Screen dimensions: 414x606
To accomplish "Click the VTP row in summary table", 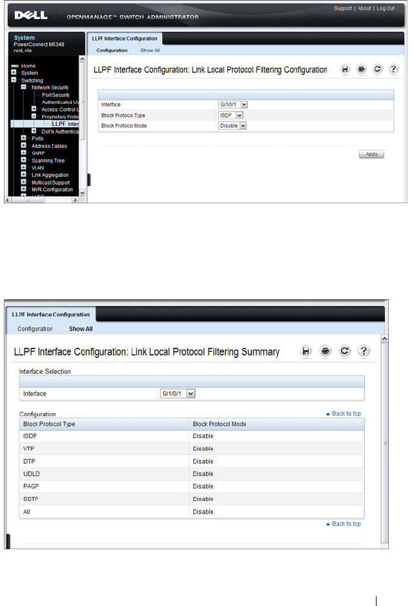I will (192, 449).
